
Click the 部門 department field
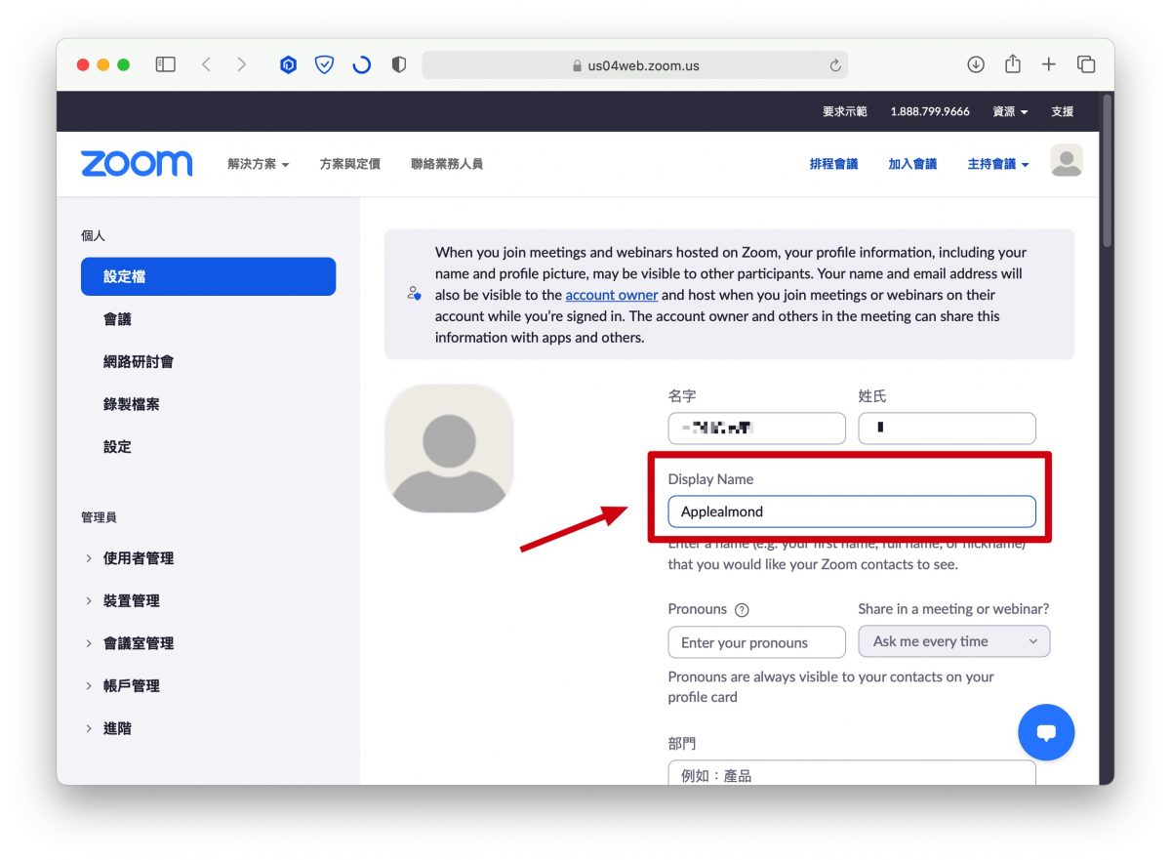(x=852, y=773)
